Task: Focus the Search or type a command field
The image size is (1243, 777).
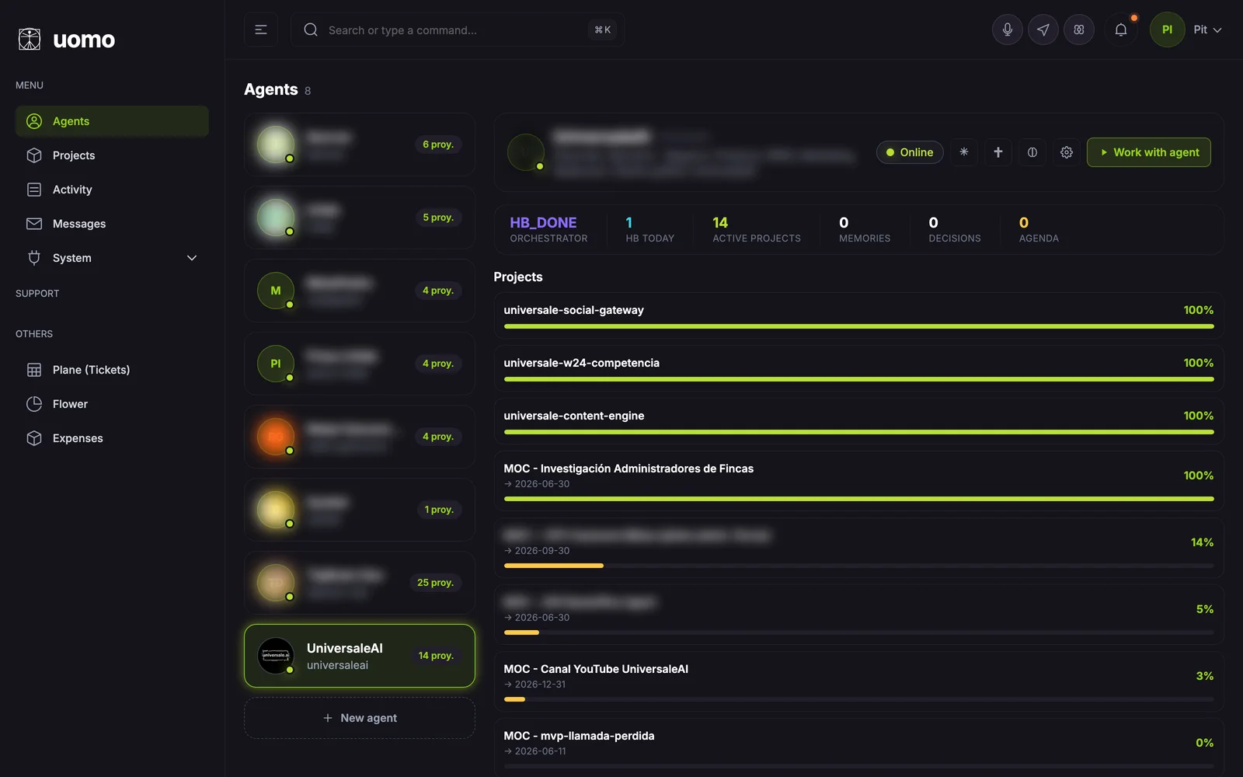Action: tap(458, 30)
